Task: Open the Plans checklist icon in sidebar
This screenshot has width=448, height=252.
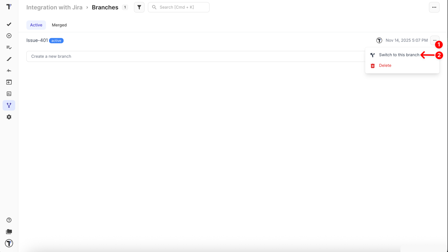Action: (x=9, y=47)
